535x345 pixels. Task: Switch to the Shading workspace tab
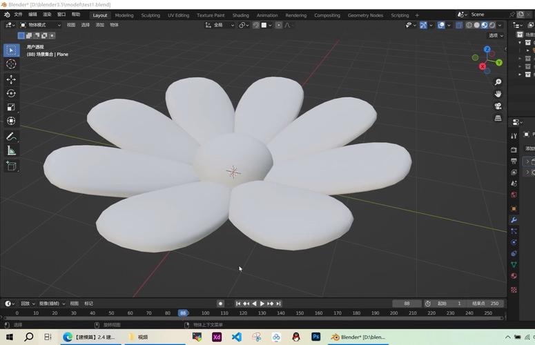pos(240,15)
